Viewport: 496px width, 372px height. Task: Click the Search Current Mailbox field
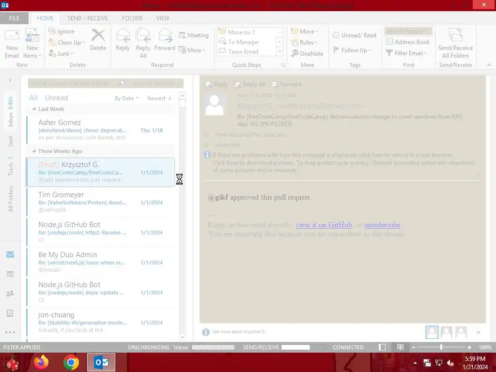(x=74, y=83)
